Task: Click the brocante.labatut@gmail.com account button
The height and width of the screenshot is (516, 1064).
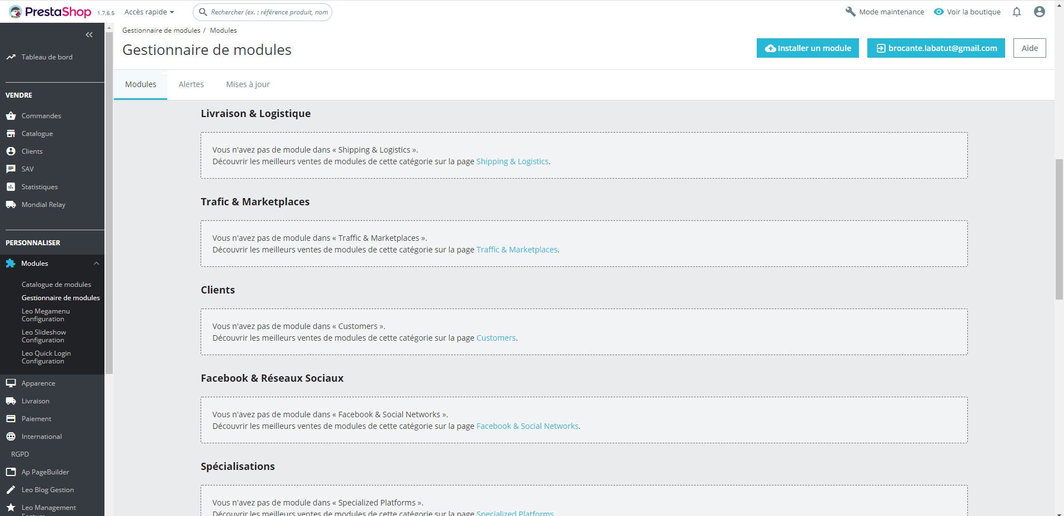Action: pos(936,48)
